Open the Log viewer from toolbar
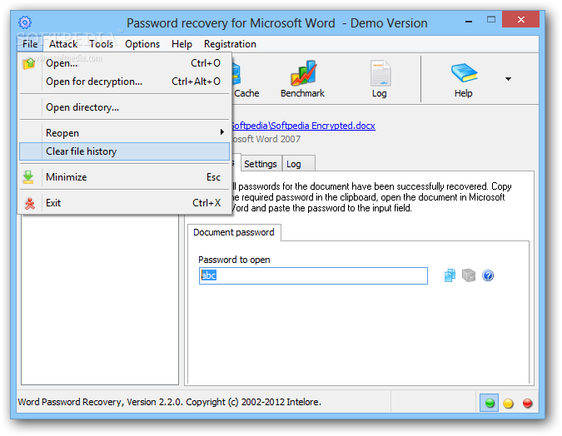Viewport: 562px width, 436px height. [380, 78]
